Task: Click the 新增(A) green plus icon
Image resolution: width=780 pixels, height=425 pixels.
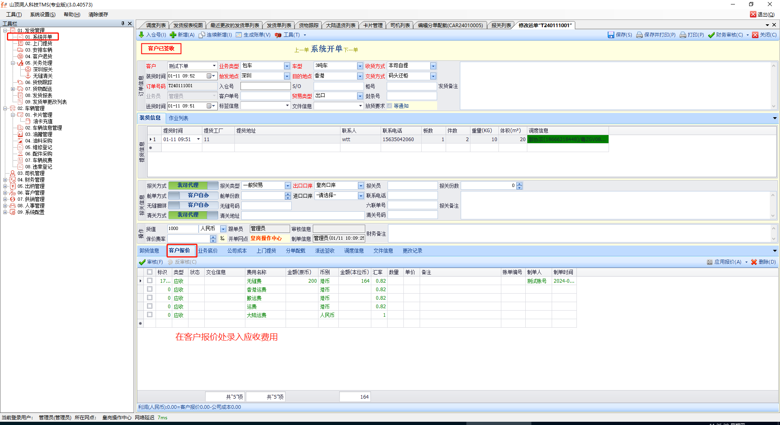Action: (173, 35)
